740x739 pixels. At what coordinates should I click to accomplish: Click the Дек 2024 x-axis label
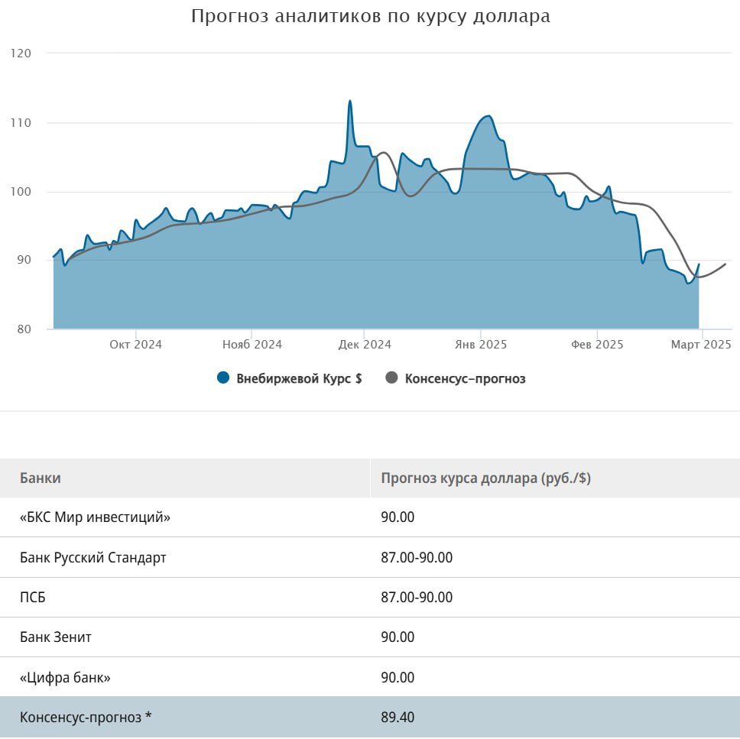(365, 345)
